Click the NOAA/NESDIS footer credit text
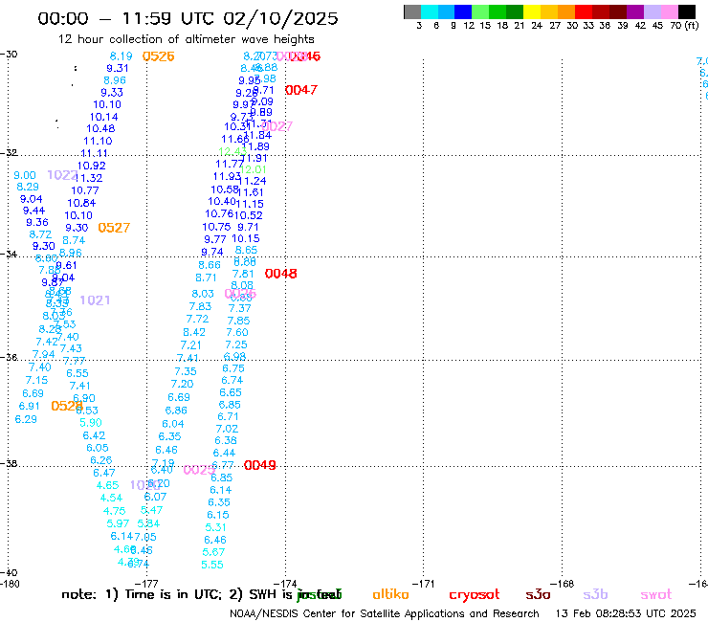 pos(385,614)
